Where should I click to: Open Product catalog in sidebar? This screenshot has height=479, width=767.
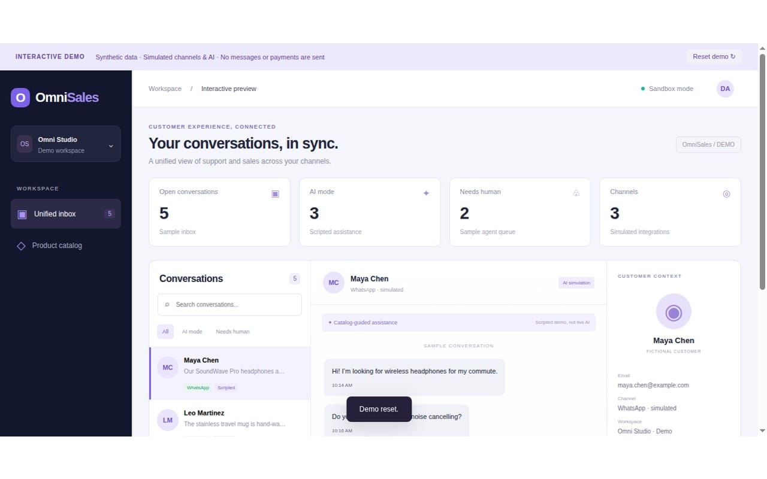tap(66, 245)
